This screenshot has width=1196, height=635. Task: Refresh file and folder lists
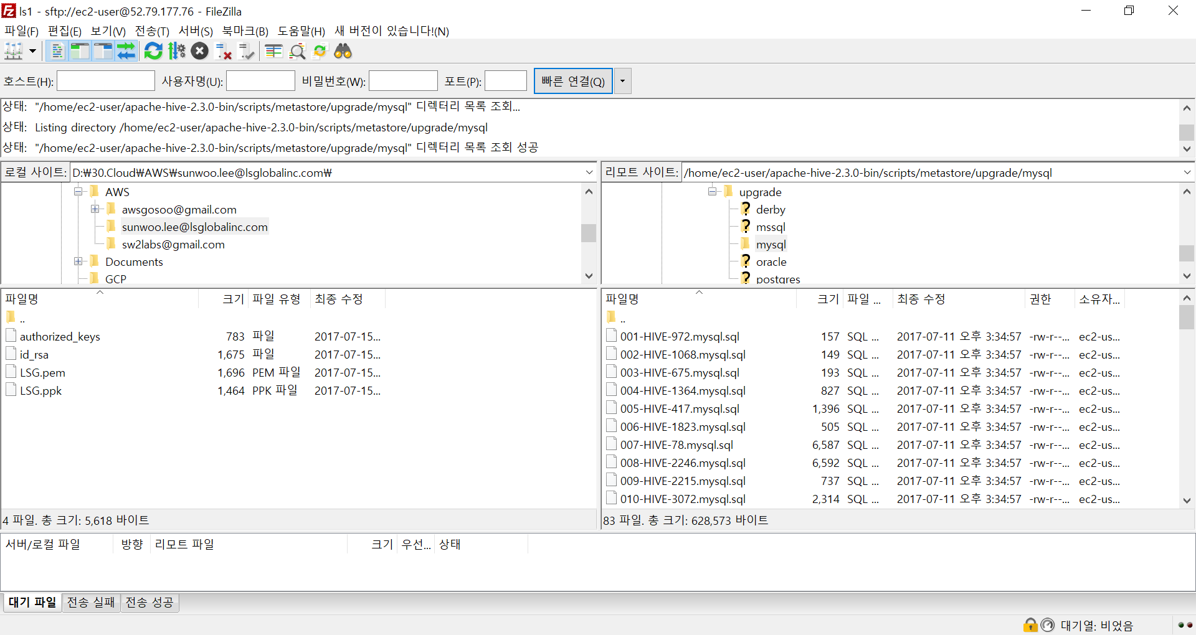[153, 51]
